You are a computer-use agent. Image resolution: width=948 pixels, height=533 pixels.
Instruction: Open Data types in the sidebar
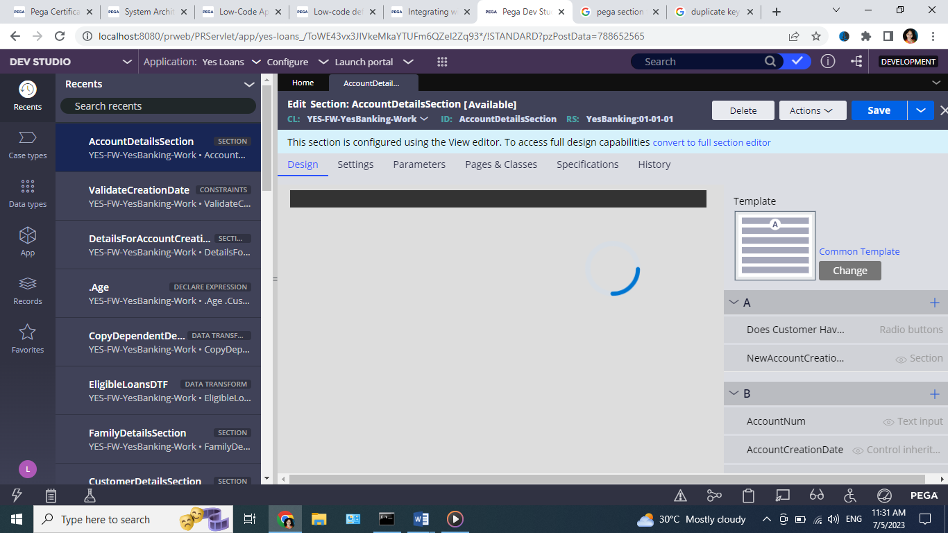pos(27,193)
